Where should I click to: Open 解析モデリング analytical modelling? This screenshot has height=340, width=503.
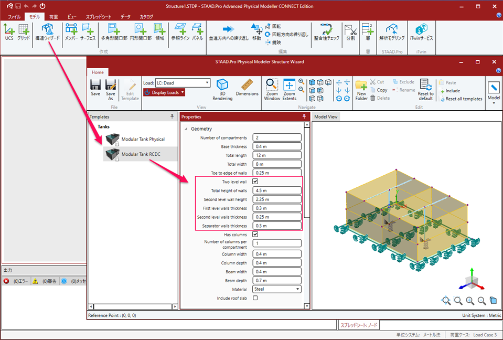(x=392, y=32)
